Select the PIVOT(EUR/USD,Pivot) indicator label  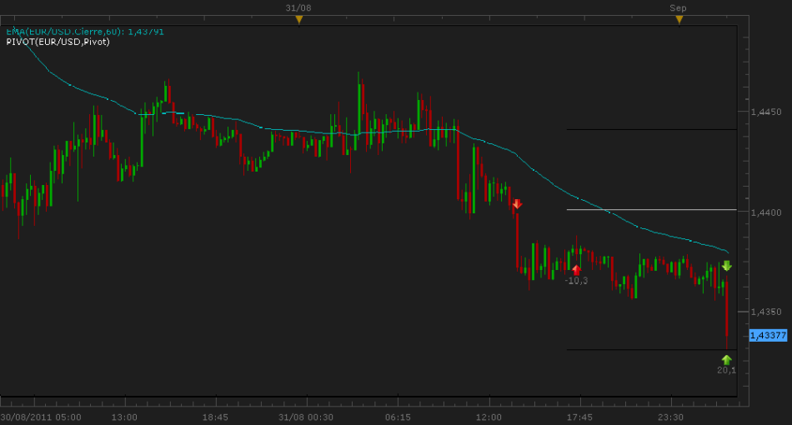[x=58, y=42]
